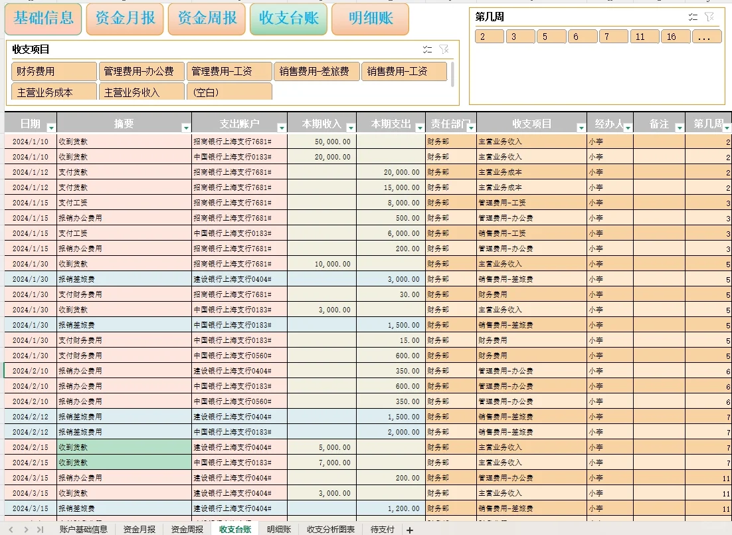Switch to the 收支分析图表 sheet tab
Viewport: 732px width, 535px height.
coord(331,530)
